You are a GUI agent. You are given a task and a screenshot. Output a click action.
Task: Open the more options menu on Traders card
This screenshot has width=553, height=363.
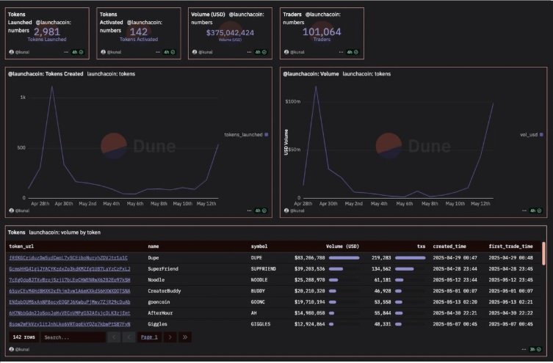coord(341,52)
